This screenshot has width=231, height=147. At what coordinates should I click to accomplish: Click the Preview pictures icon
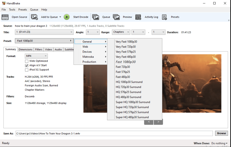click(x=116, y=17)
